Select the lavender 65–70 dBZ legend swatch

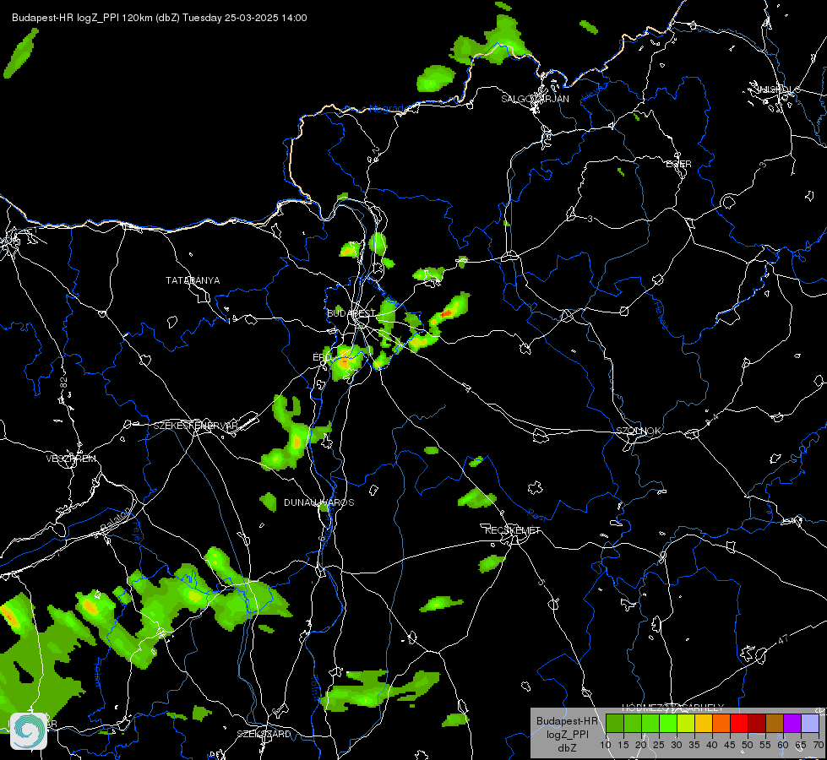coord(809,724)
